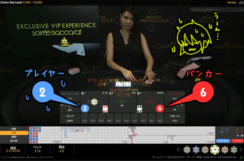Click the green connection status icon
This screenshot has height=161, width=244.
click(241, 157)
